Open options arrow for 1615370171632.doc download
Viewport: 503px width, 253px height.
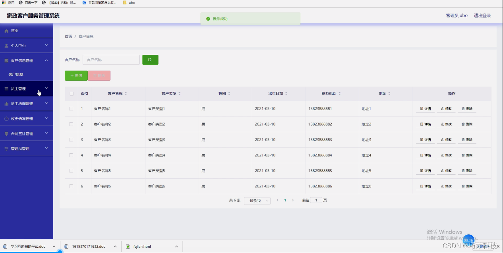tap(115, 247)
